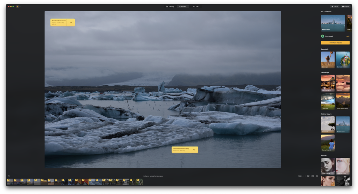Click the Purchased presets icon

point(323,36)
